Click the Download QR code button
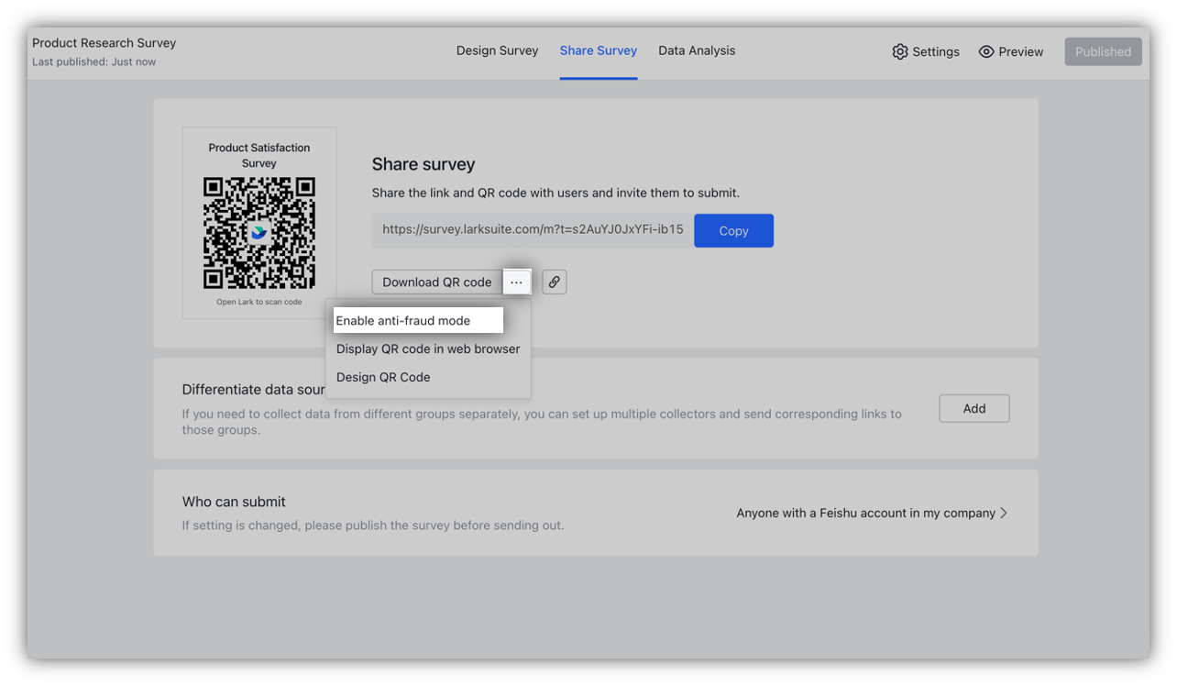 [435, 282]
